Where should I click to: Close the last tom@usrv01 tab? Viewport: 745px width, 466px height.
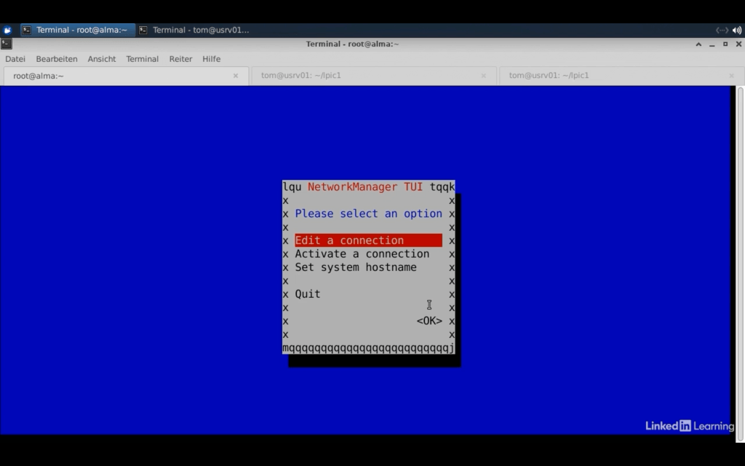pos(732,76)
